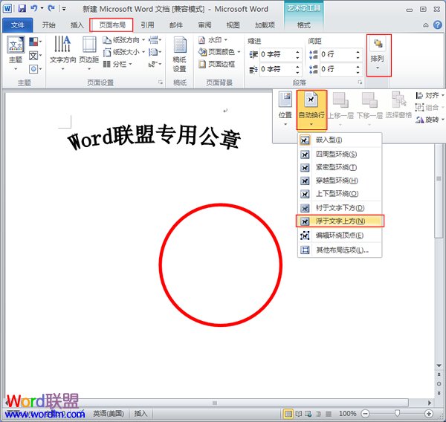
Task: Click the theme colors icon
Action: [x=33, y=42]
